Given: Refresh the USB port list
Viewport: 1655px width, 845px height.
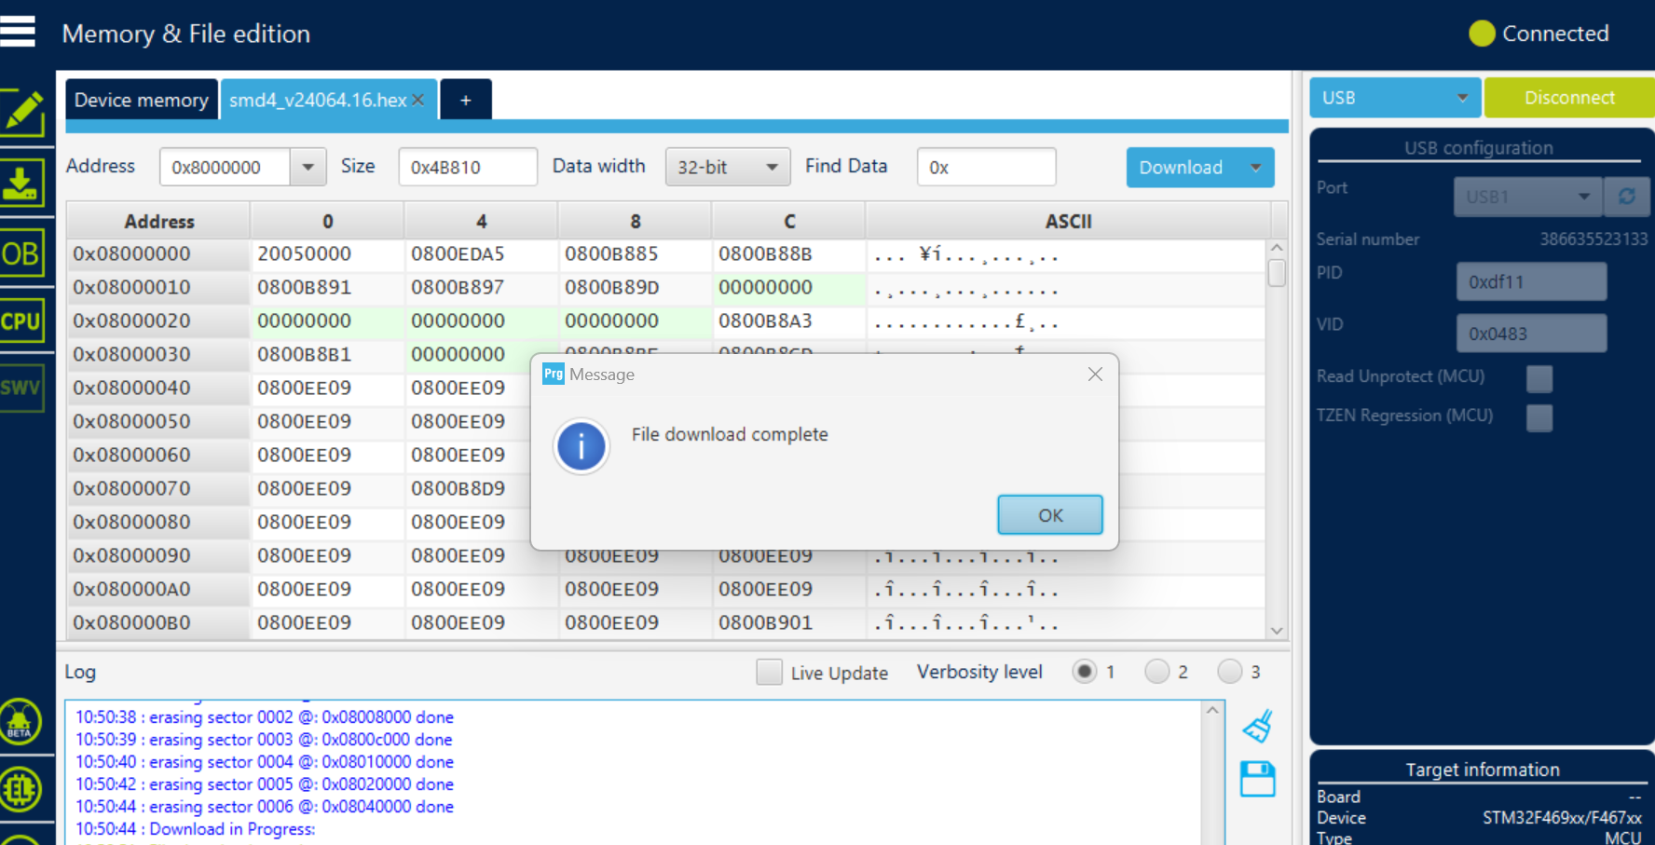Looking at the screenshot, I should (1627, 197).
